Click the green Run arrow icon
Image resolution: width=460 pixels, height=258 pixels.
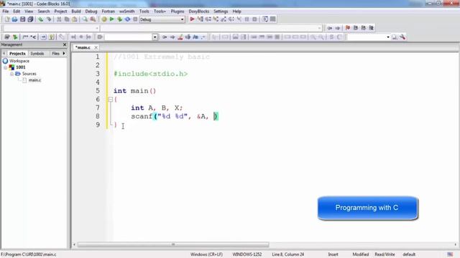[x=112, y=19]
